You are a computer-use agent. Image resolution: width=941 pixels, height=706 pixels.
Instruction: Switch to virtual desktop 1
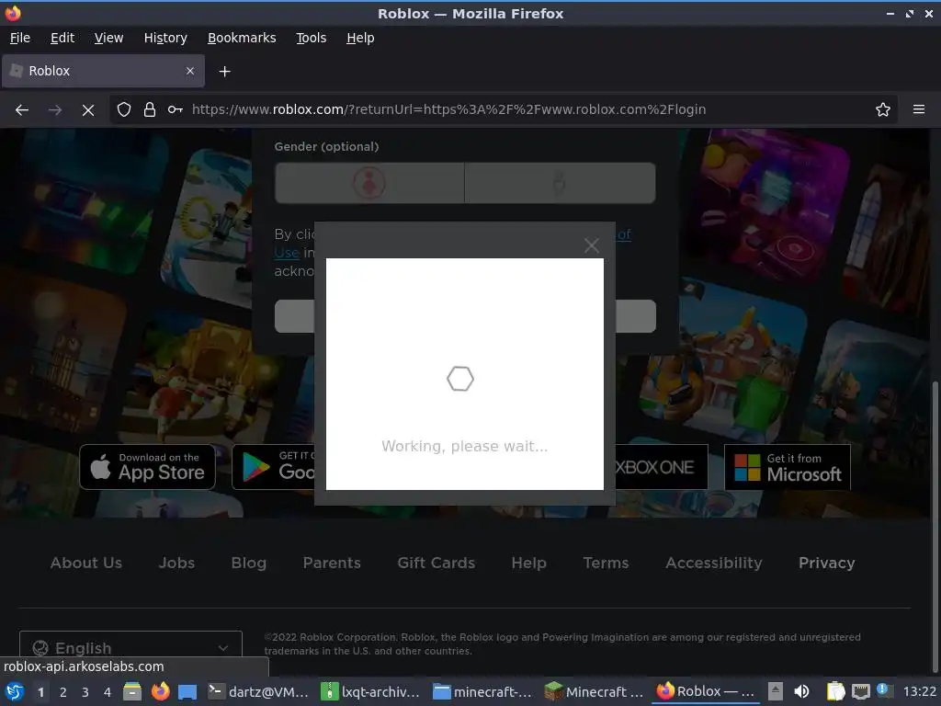pyautogui.click(x=40, y=692)
